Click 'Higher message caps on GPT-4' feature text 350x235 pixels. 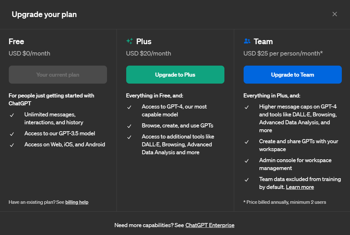tap(298, 118)
